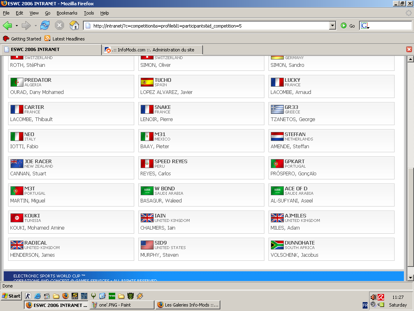Launch TrackMania from the quick launch bar
414x311 pixels.
tap(112, 296)
